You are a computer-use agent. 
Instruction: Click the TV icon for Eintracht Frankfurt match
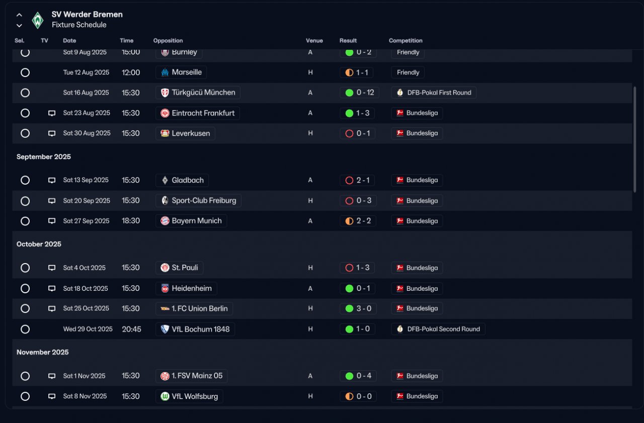click(51, 113)
